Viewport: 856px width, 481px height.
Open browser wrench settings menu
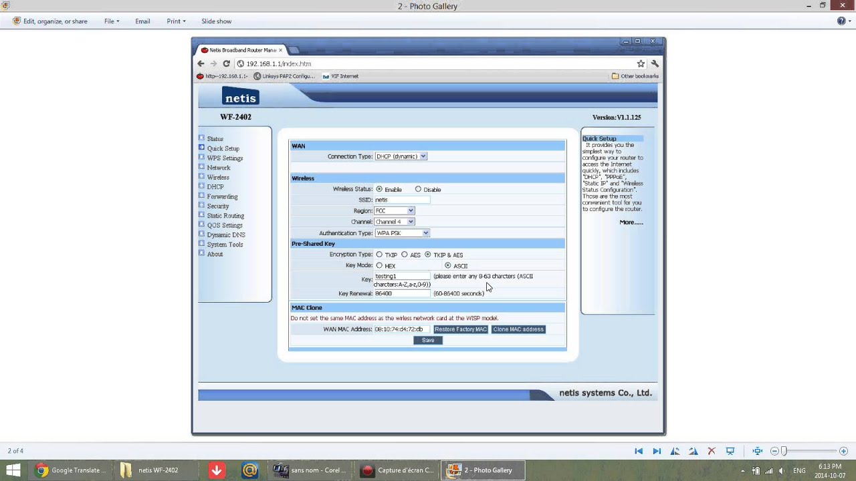(655, 63)
